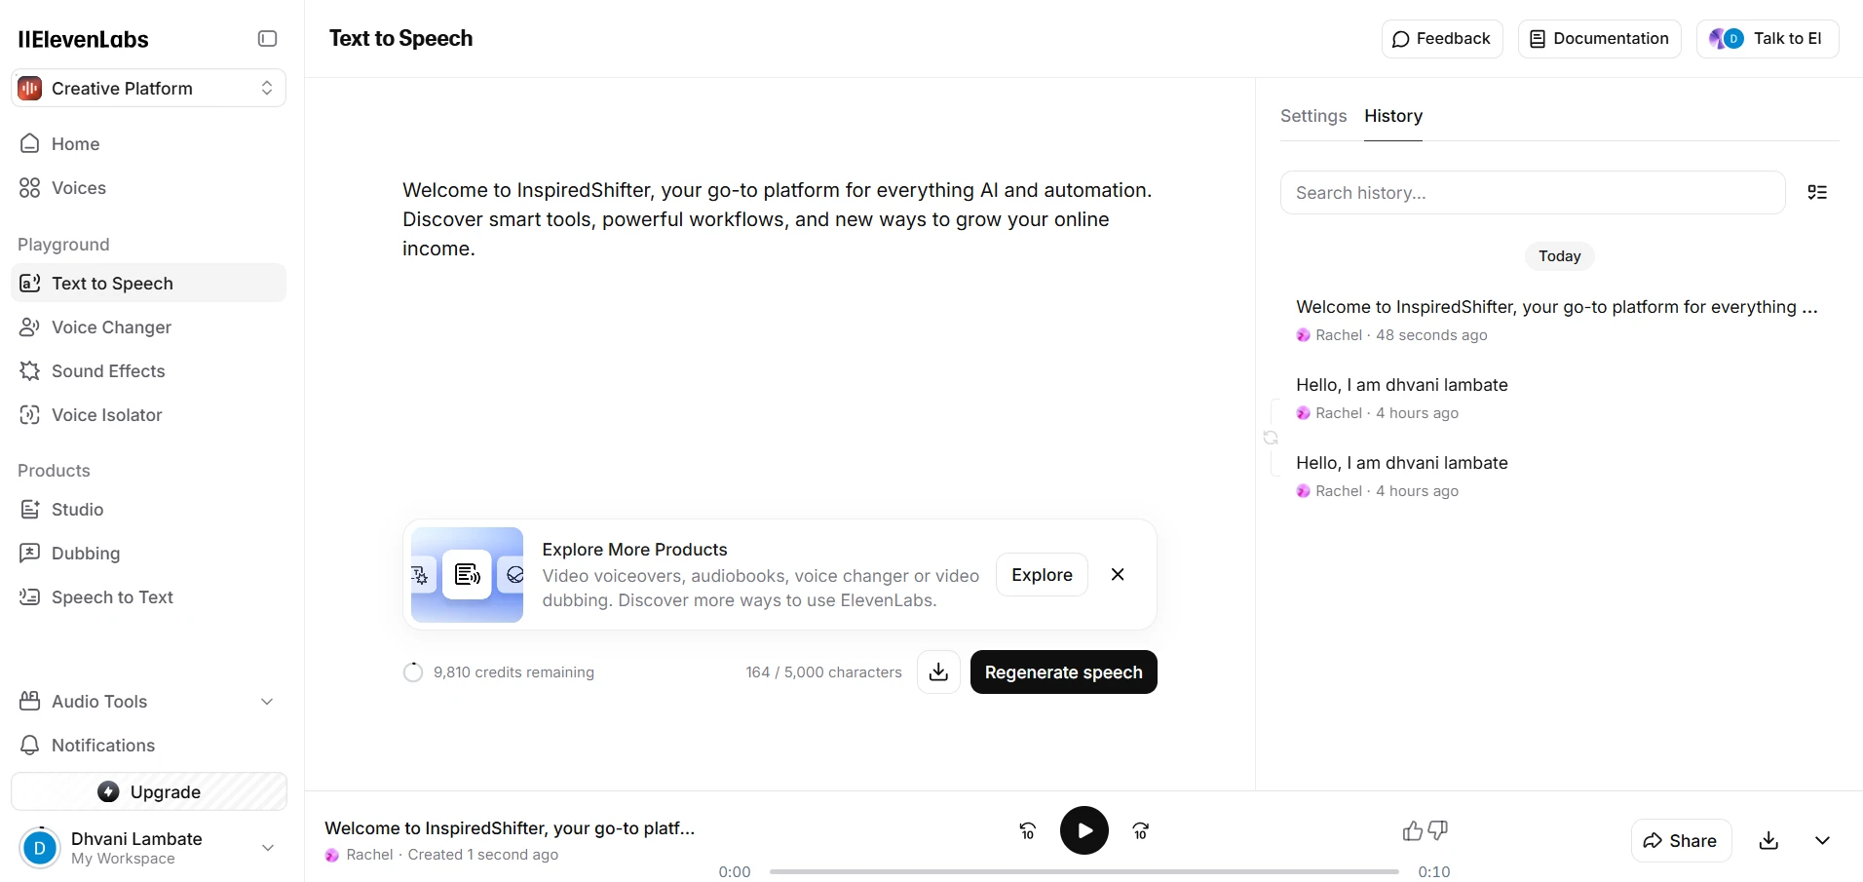The width and height of the screenshot is (1863, 882).
Task: Click the Home house icon
Action: 30,143
